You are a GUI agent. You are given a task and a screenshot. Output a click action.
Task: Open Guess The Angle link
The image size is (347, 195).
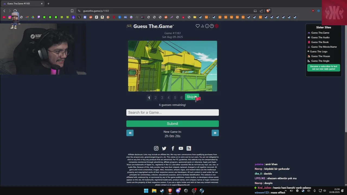pos(320,61)
